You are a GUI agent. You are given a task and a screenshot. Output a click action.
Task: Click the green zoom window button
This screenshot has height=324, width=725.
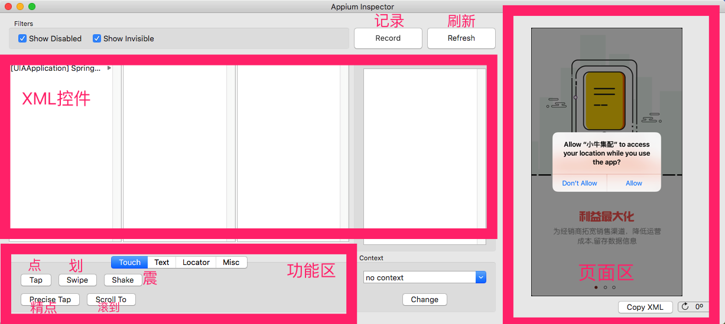pyautogui.click(x=32, y=6)
